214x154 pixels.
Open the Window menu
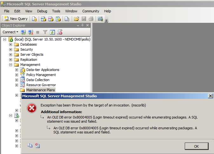coord(71,11)
